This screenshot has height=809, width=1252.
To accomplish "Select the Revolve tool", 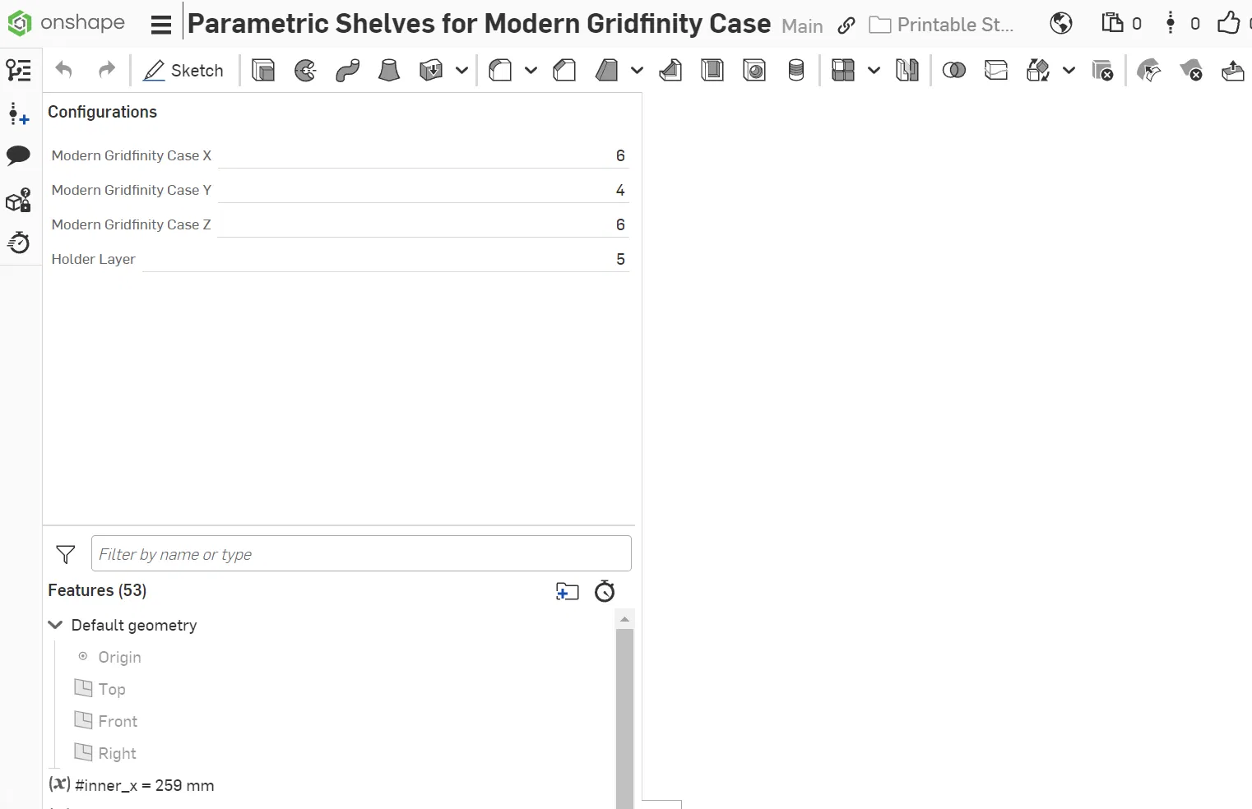I will (305, 71).
